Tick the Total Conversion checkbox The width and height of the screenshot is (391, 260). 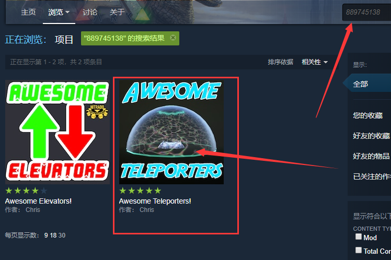pos(359,250)
